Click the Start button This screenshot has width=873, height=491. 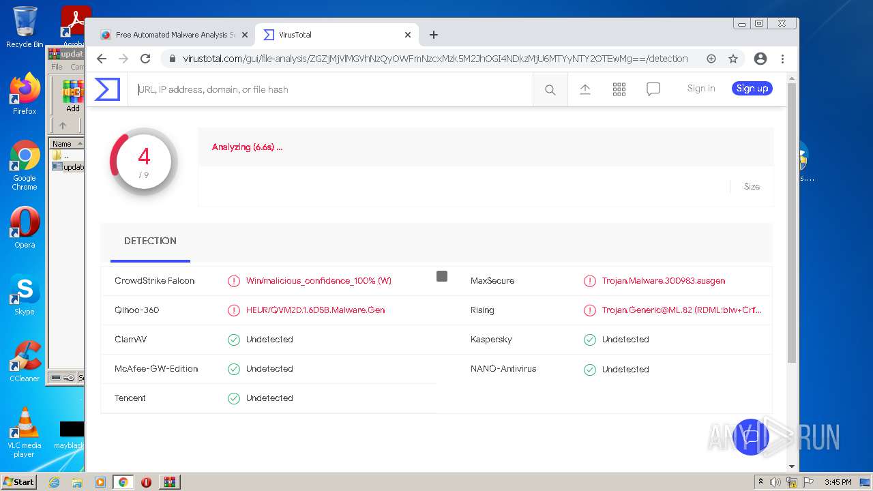(19, 481)
